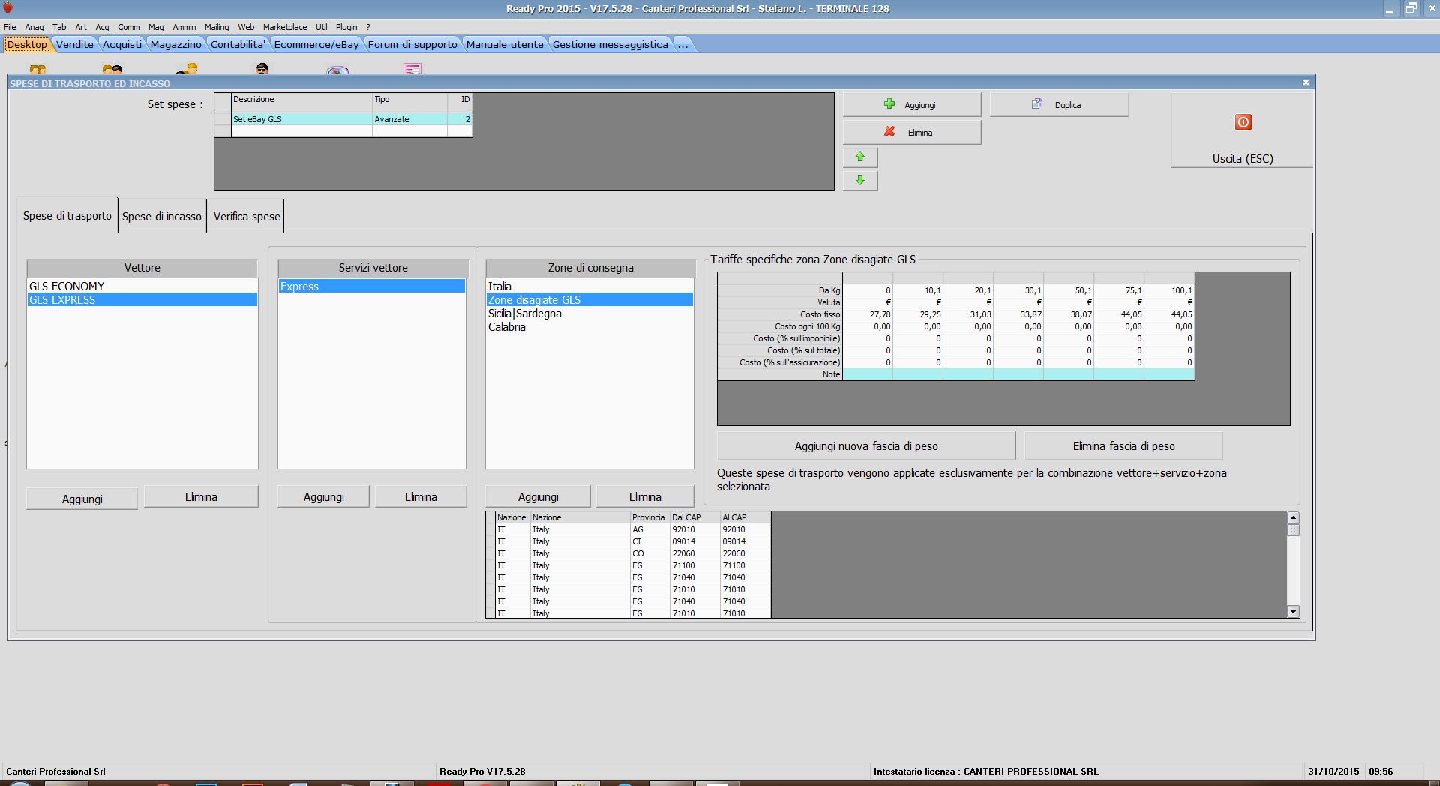
Task: Move set down with green down arrow
Action: click(x=860, y=181)
